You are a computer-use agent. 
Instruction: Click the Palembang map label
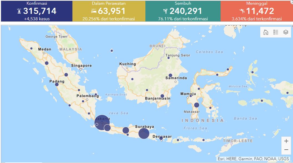coord(88,96)
